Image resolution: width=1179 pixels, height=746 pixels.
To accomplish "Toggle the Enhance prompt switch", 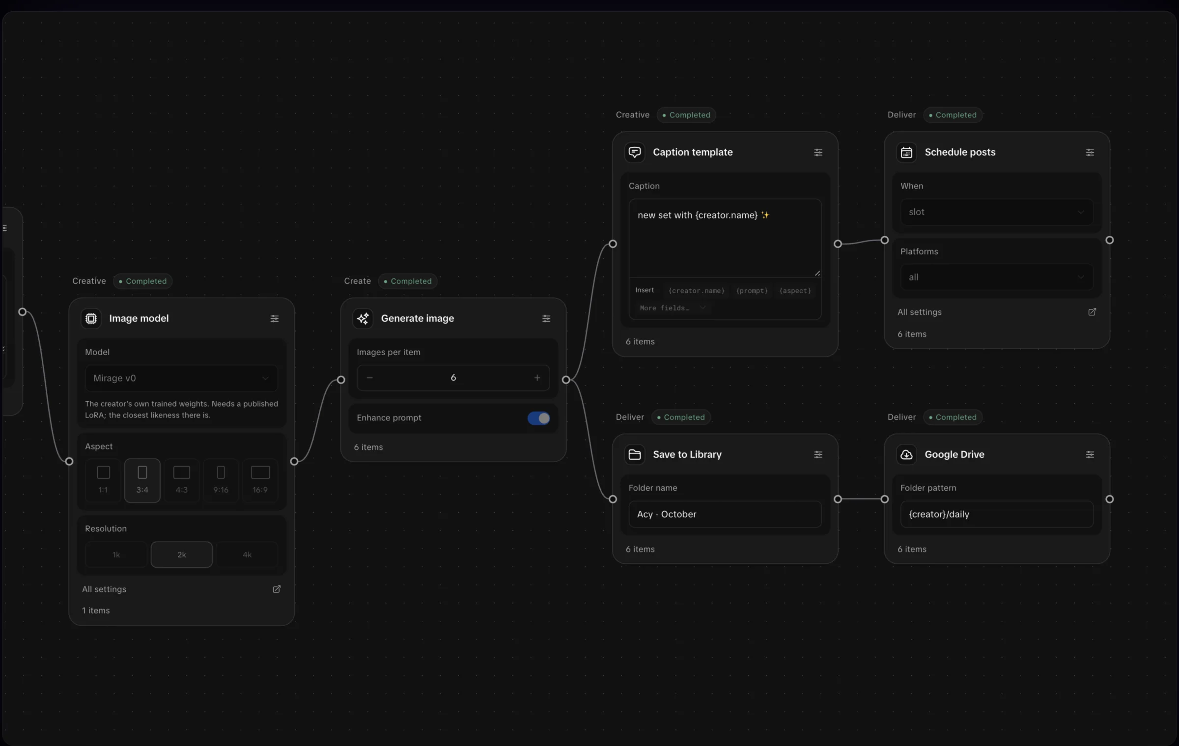I will coord(538,418).
